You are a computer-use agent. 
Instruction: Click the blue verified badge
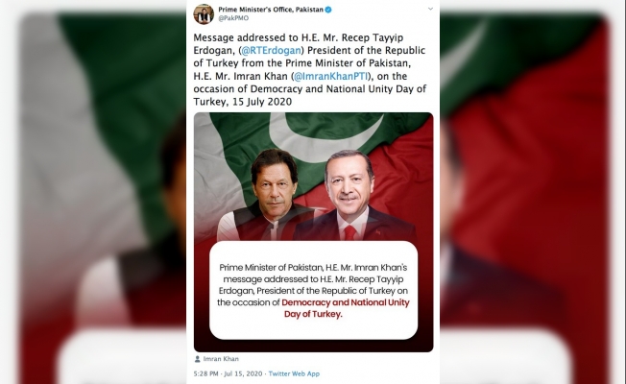click(328, 10)
